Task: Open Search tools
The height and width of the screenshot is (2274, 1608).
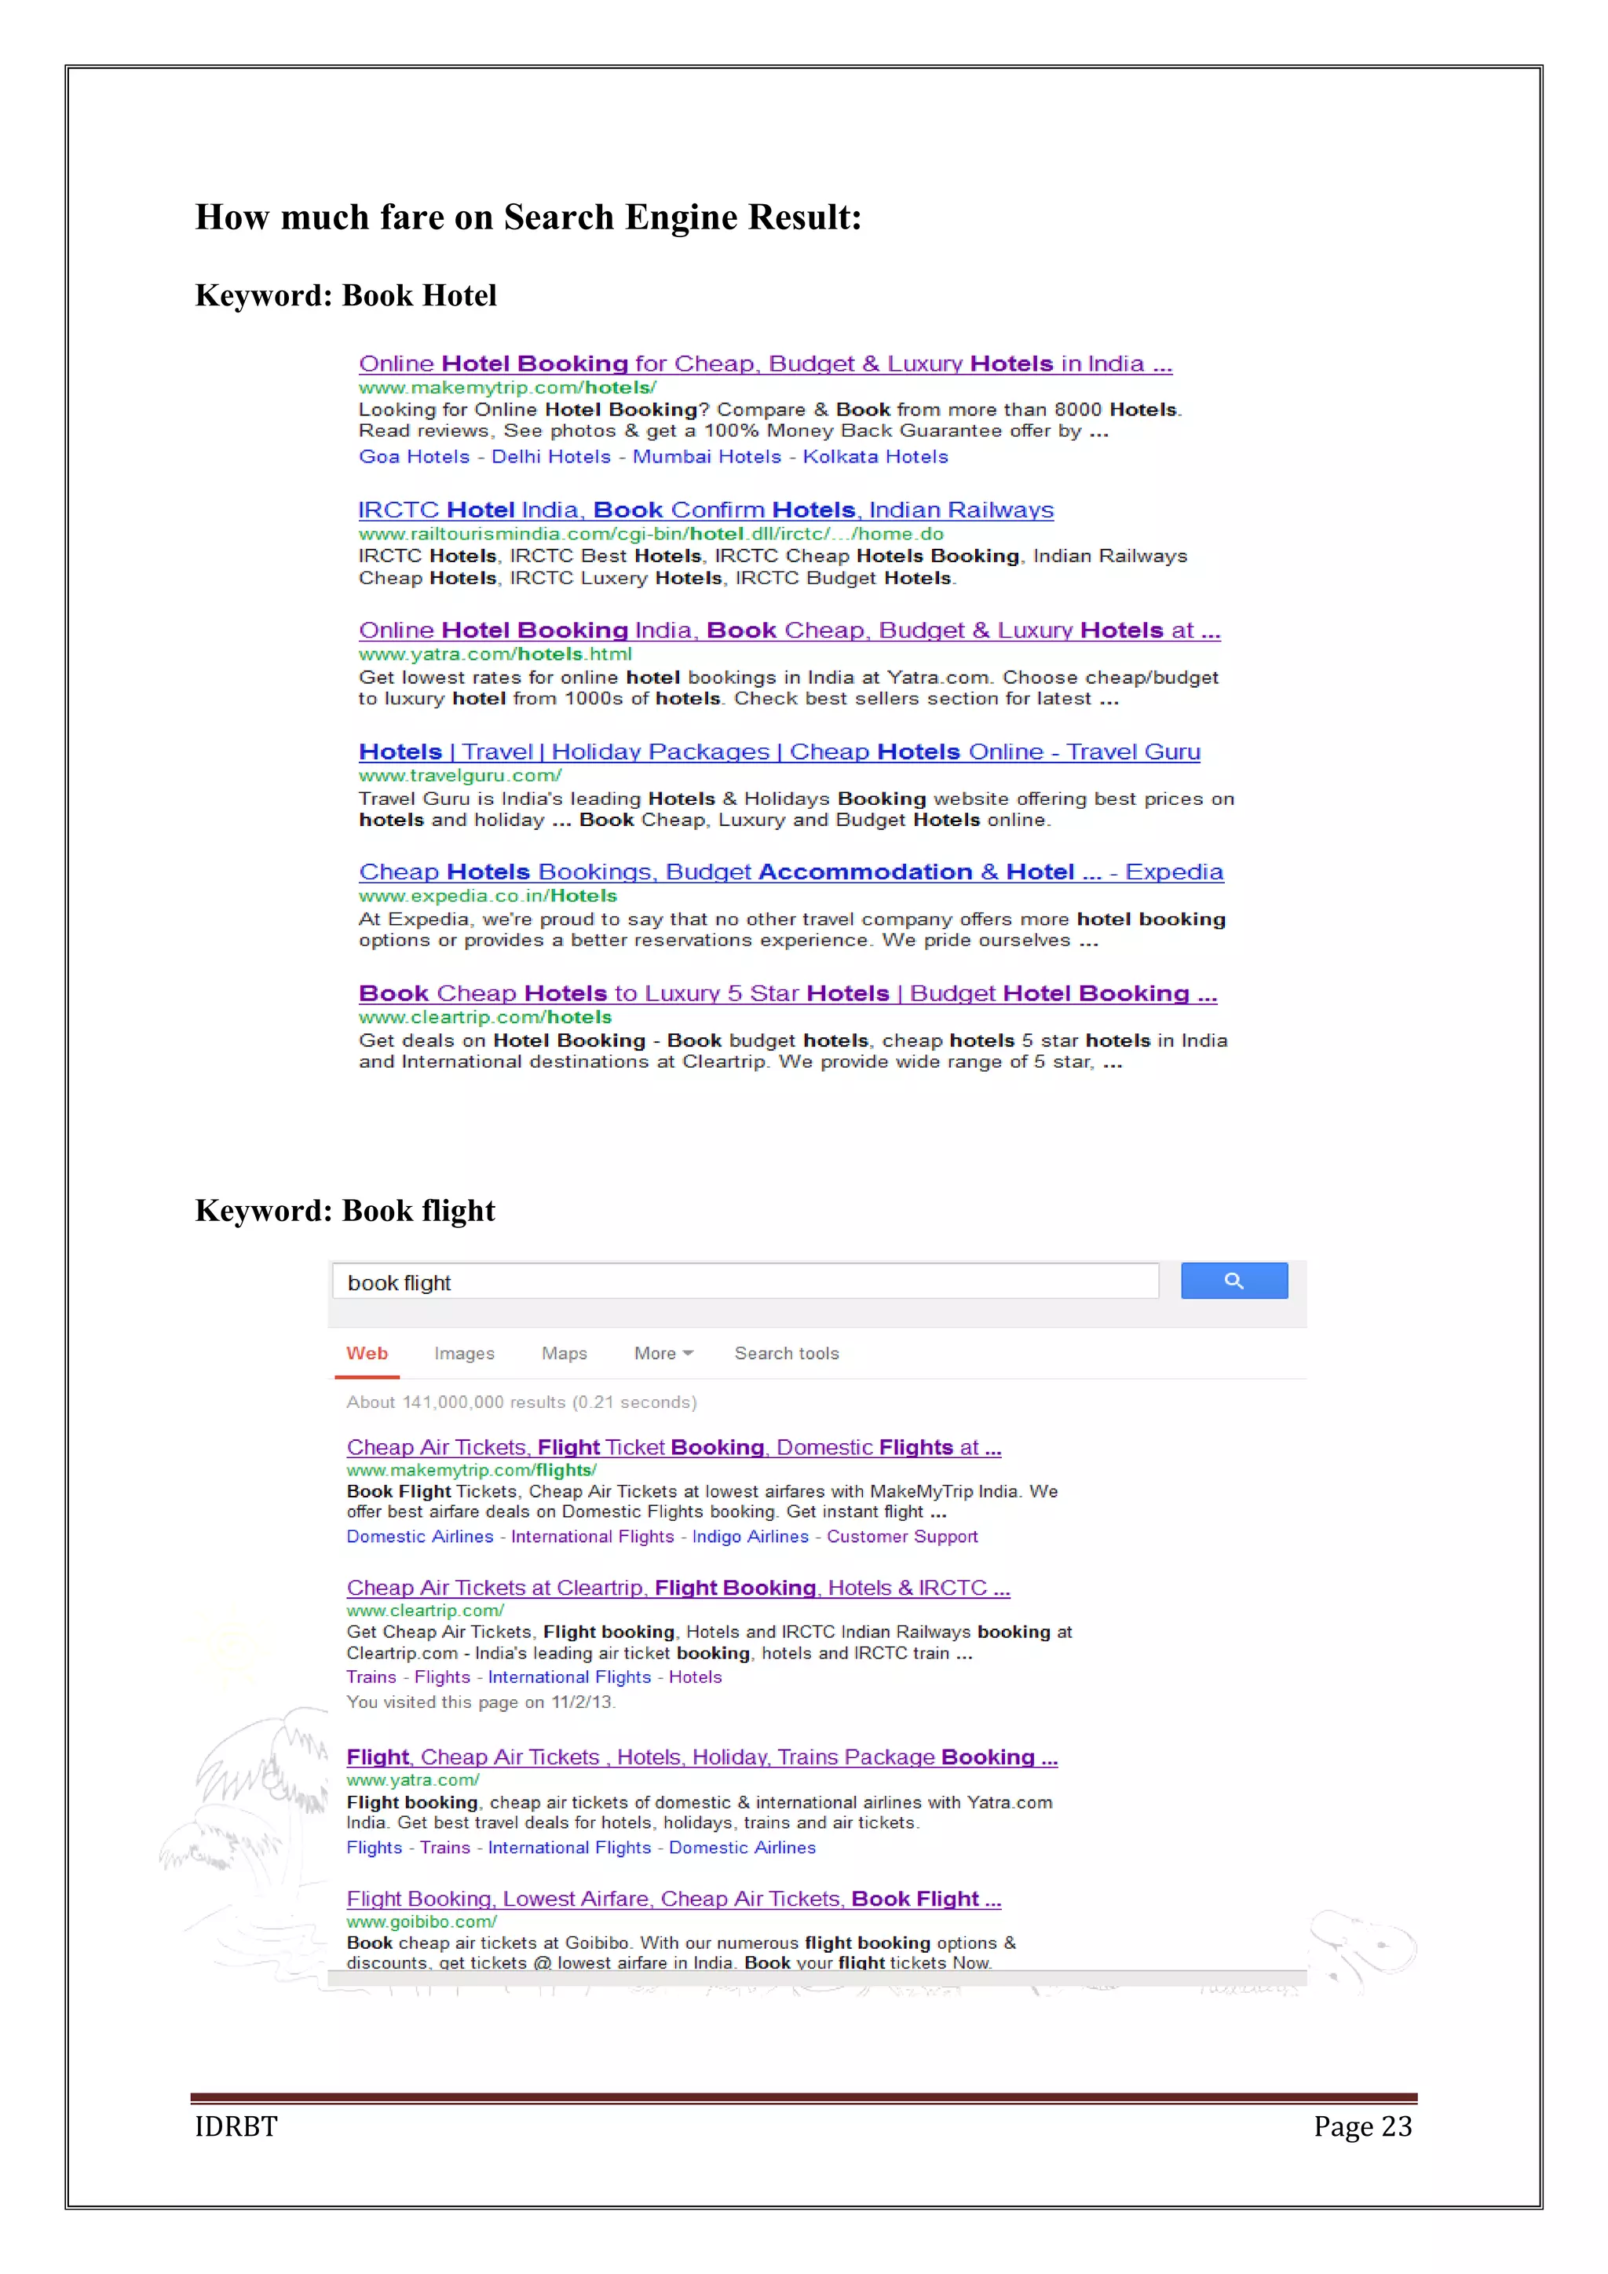Action: (786, 1354)
